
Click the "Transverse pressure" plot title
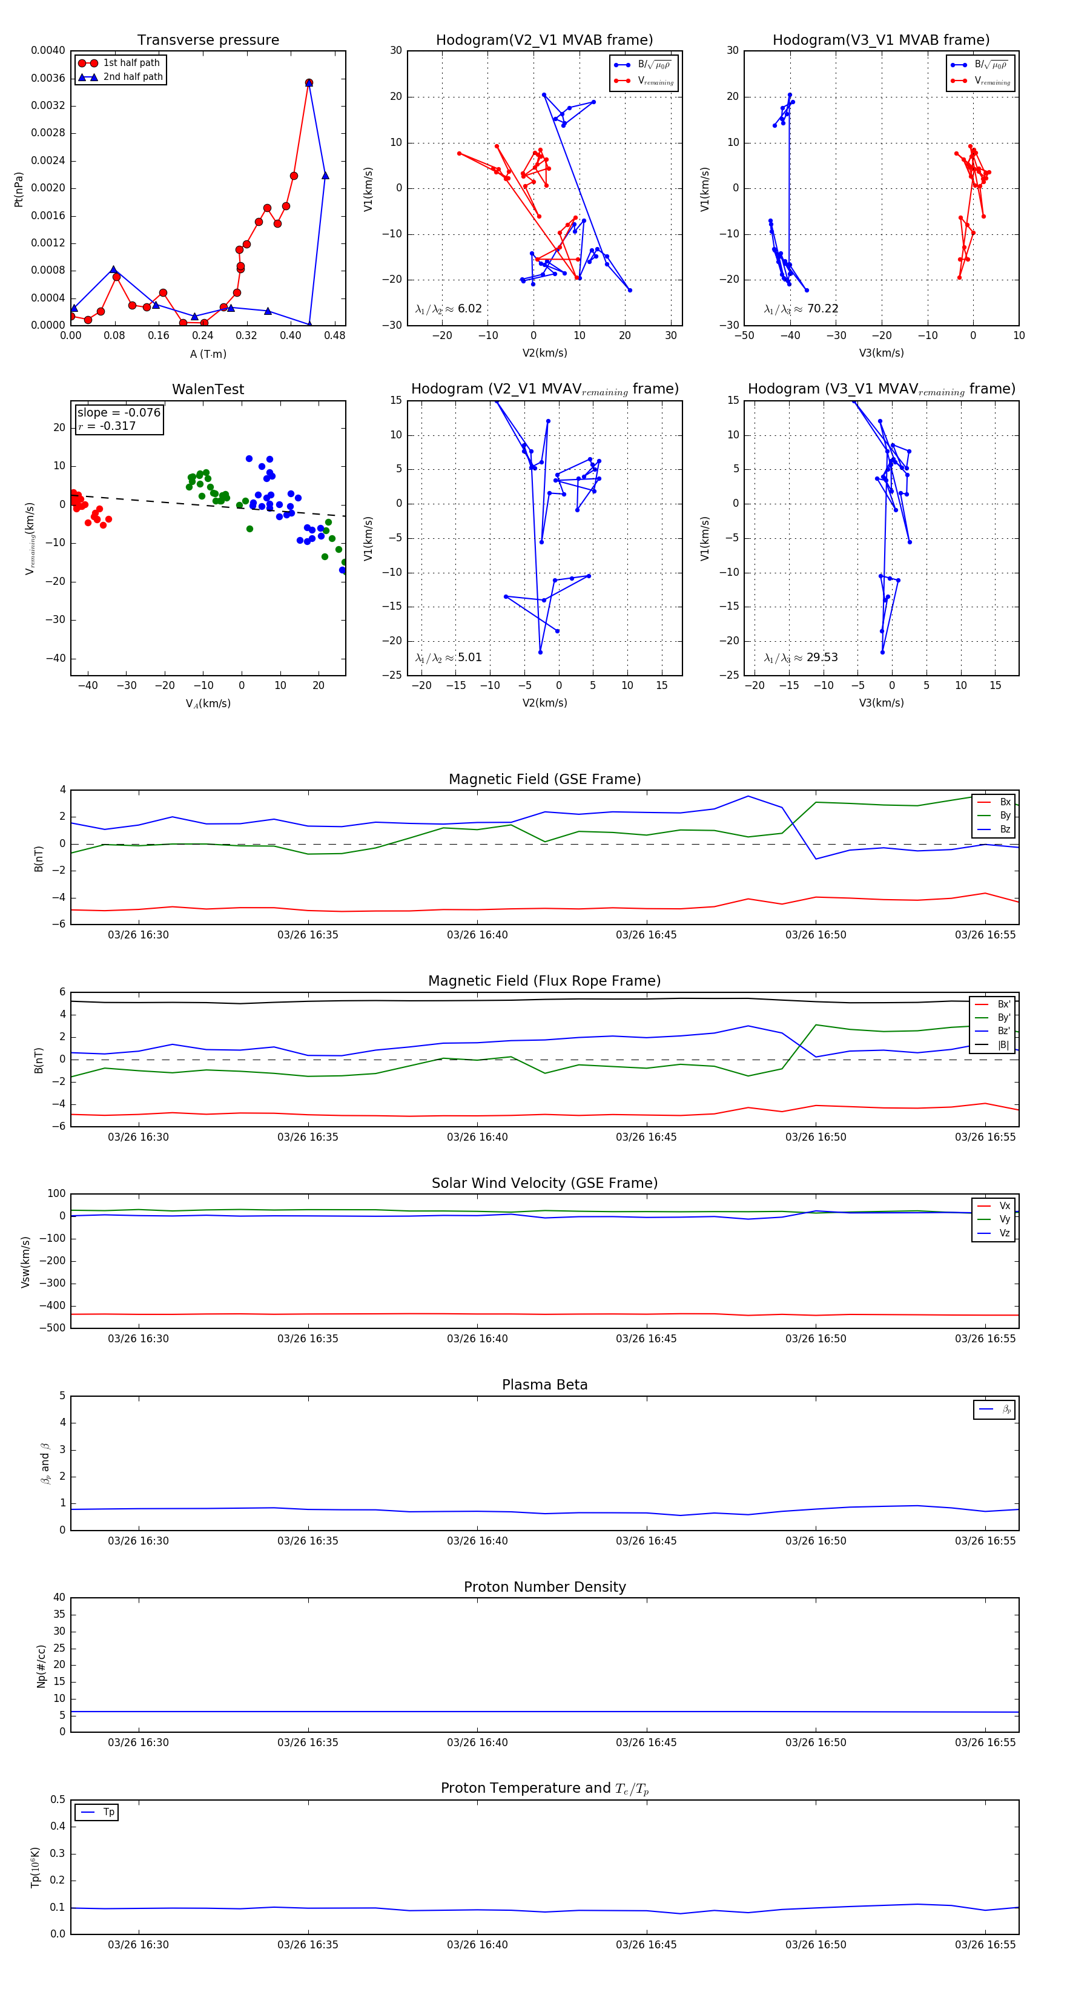[208, 41]
